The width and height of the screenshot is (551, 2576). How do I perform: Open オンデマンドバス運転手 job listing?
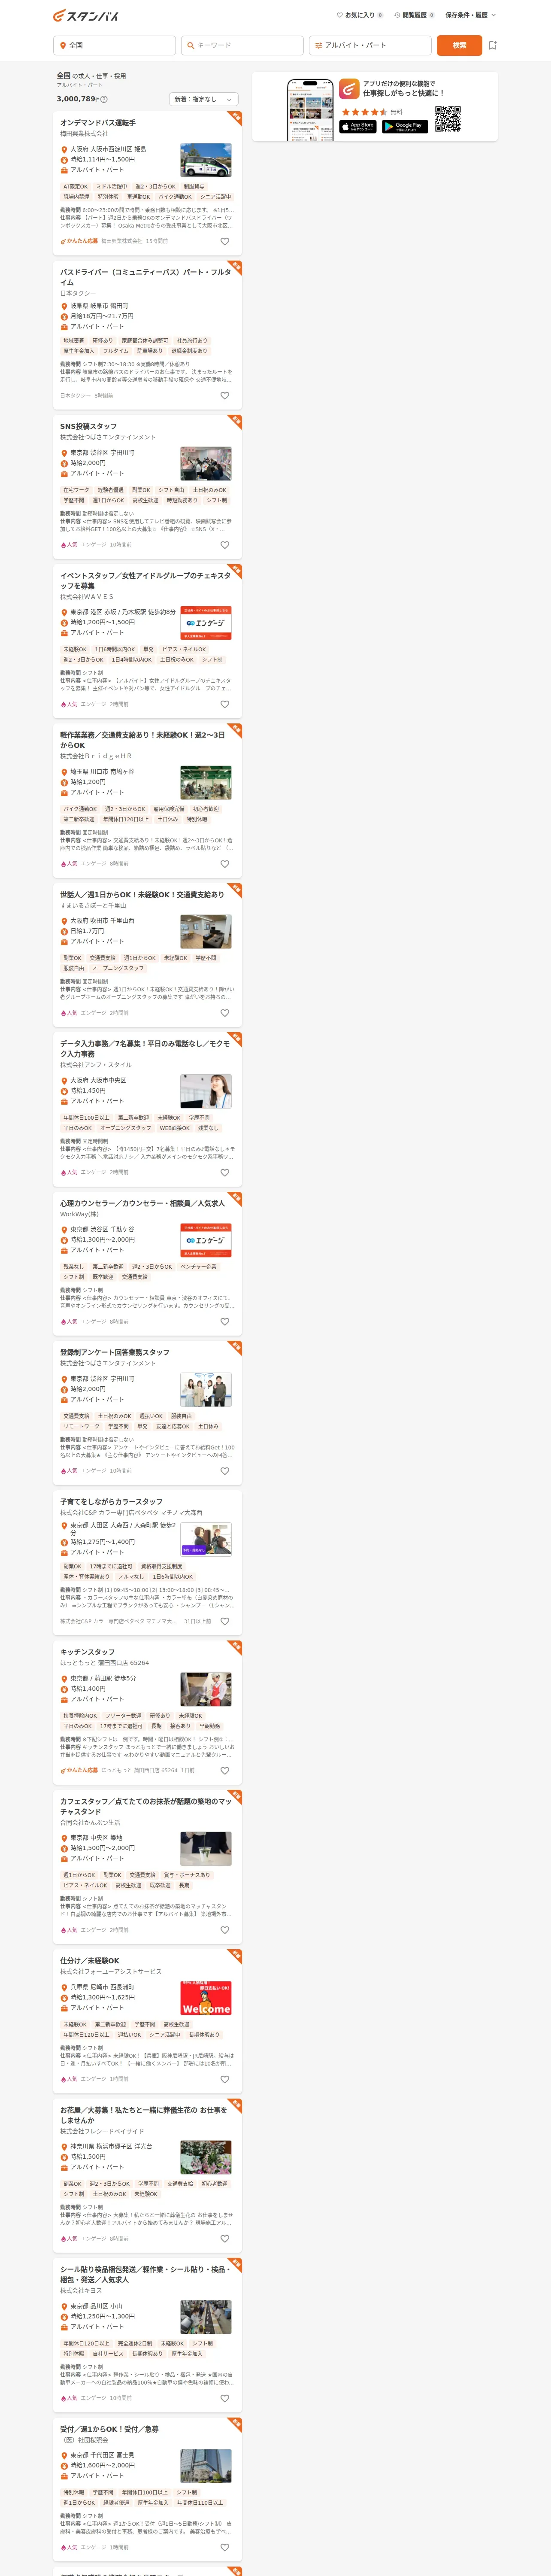tap(98, 123)
